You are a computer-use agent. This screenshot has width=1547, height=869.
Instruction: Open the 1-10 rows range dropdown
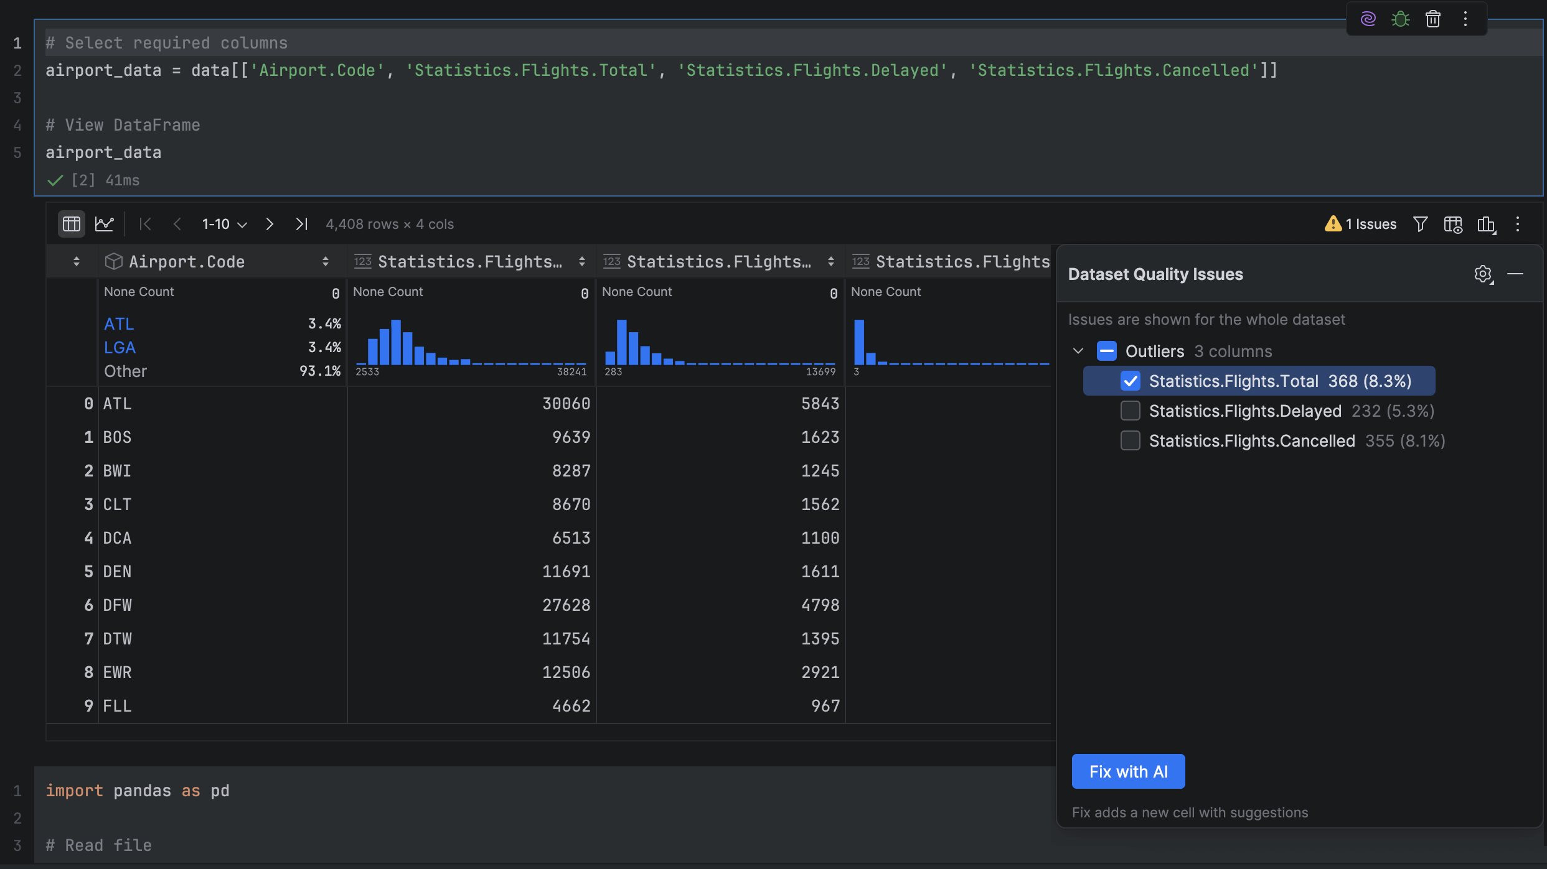pyautogui.click(x=224, y=224)
